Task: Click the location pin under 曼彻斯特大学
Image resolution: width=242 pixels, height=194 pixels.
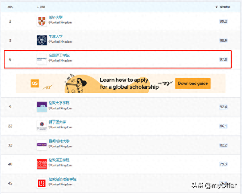Action: click(x=50, y=146)
